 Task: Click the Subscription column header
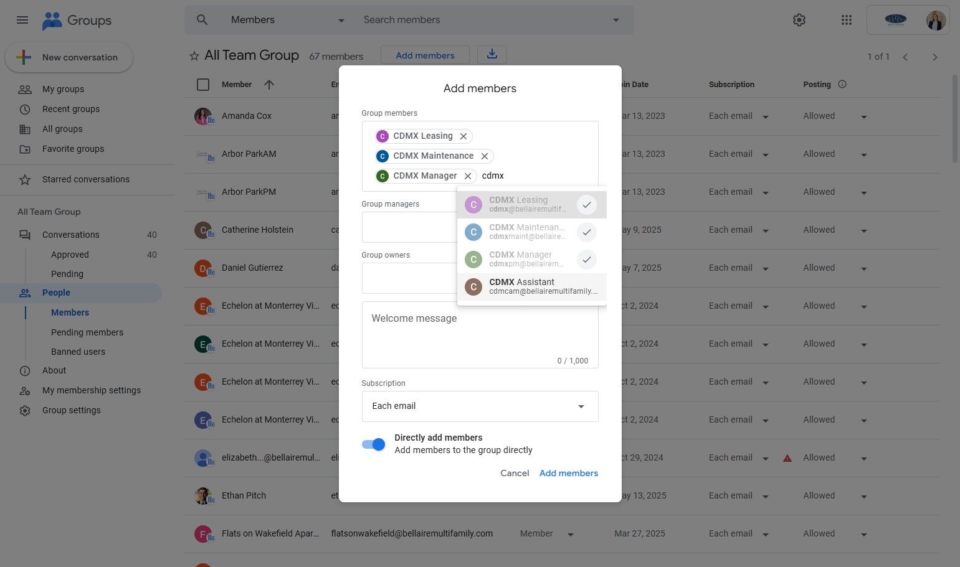coord(731,85)
